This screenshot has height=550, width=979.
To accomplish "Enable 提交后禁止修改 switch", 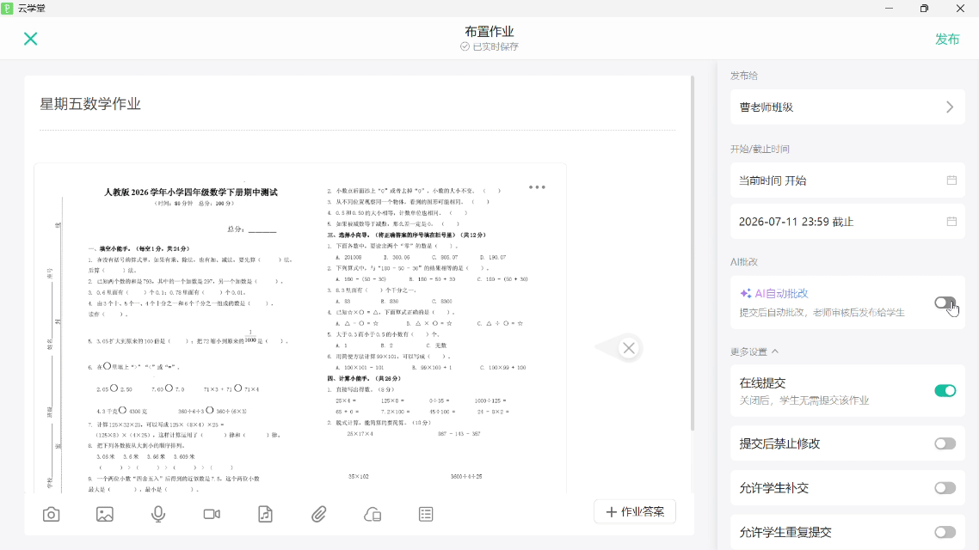I will (945, 443).
